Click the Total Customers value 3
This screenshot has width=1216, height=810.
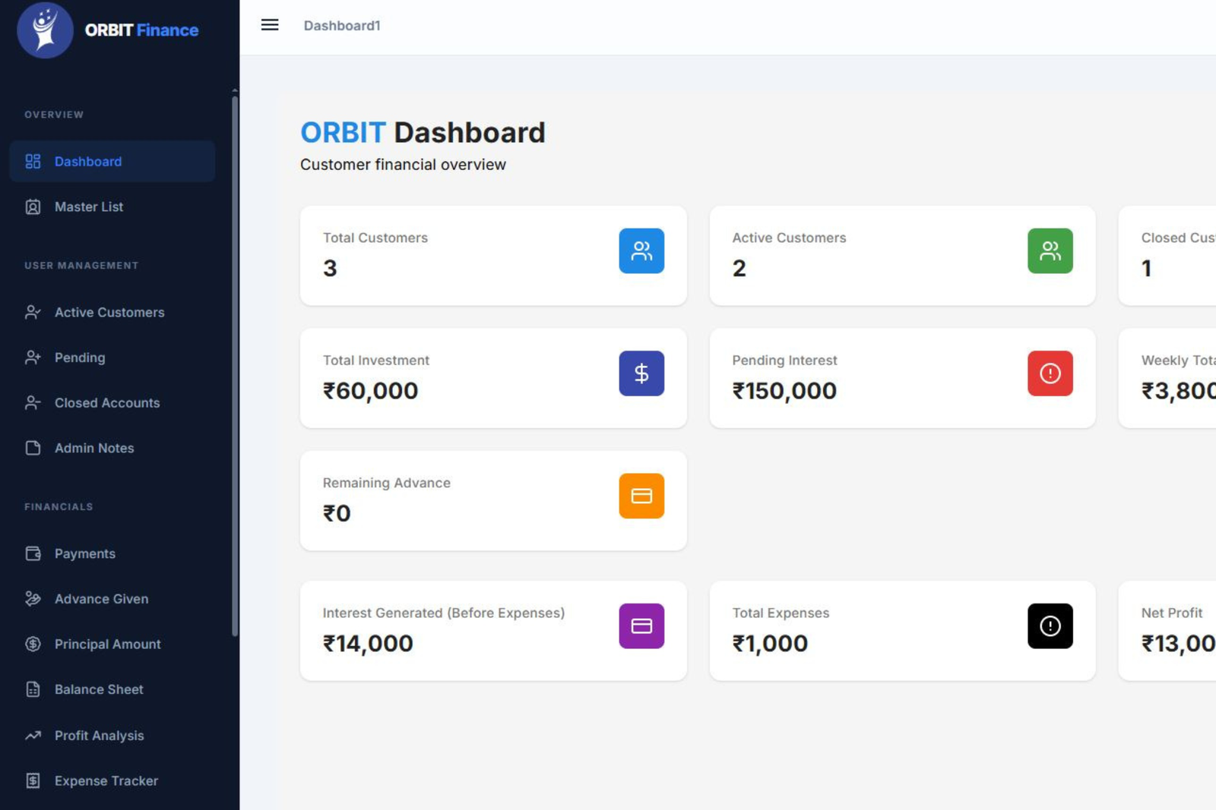point(330,268)
